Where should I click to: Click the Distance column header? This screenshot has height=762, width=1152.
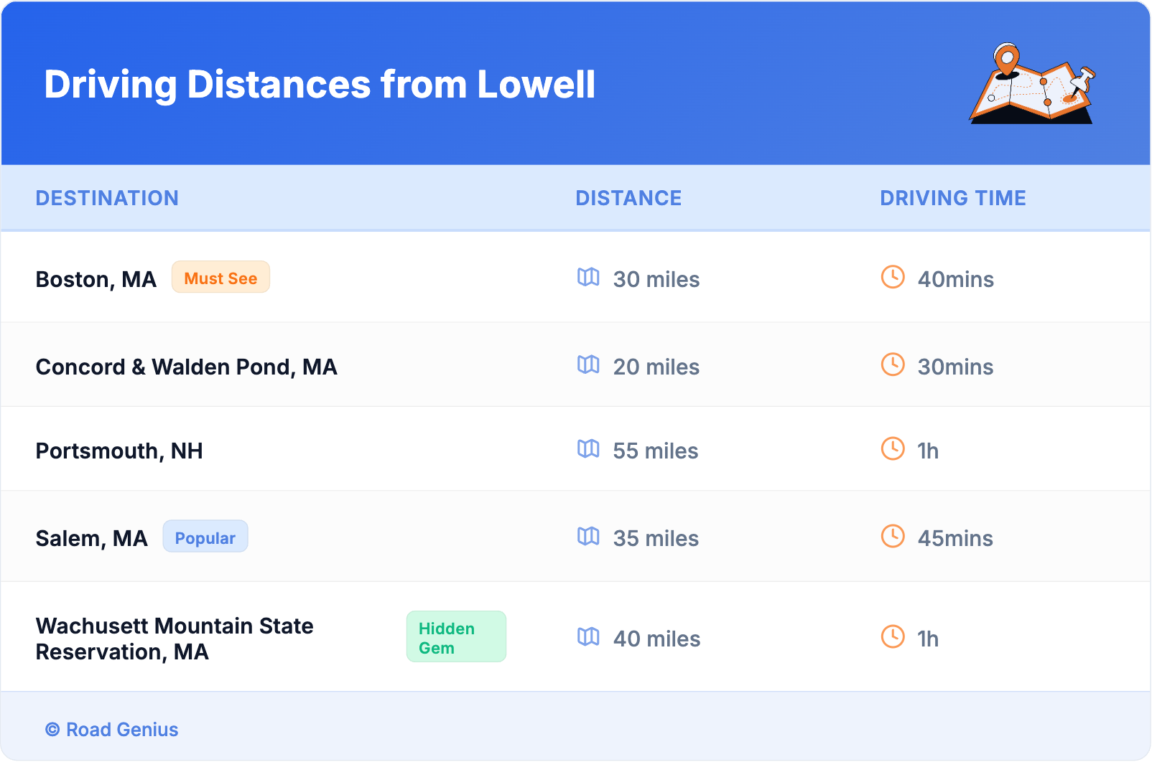click(628, 198)
